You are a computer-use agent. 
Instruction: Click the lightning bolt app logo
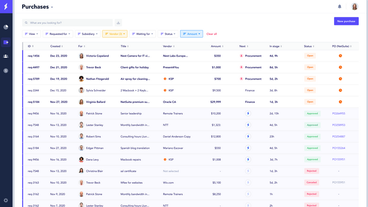point(6,7)
